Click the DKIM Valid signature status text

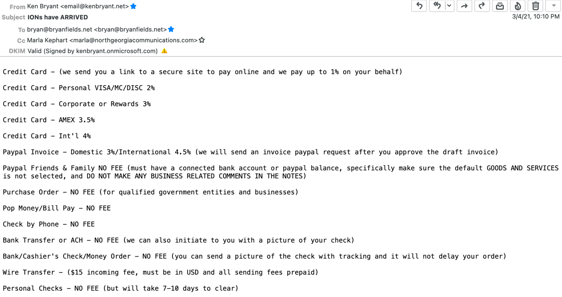pos(92,51)
